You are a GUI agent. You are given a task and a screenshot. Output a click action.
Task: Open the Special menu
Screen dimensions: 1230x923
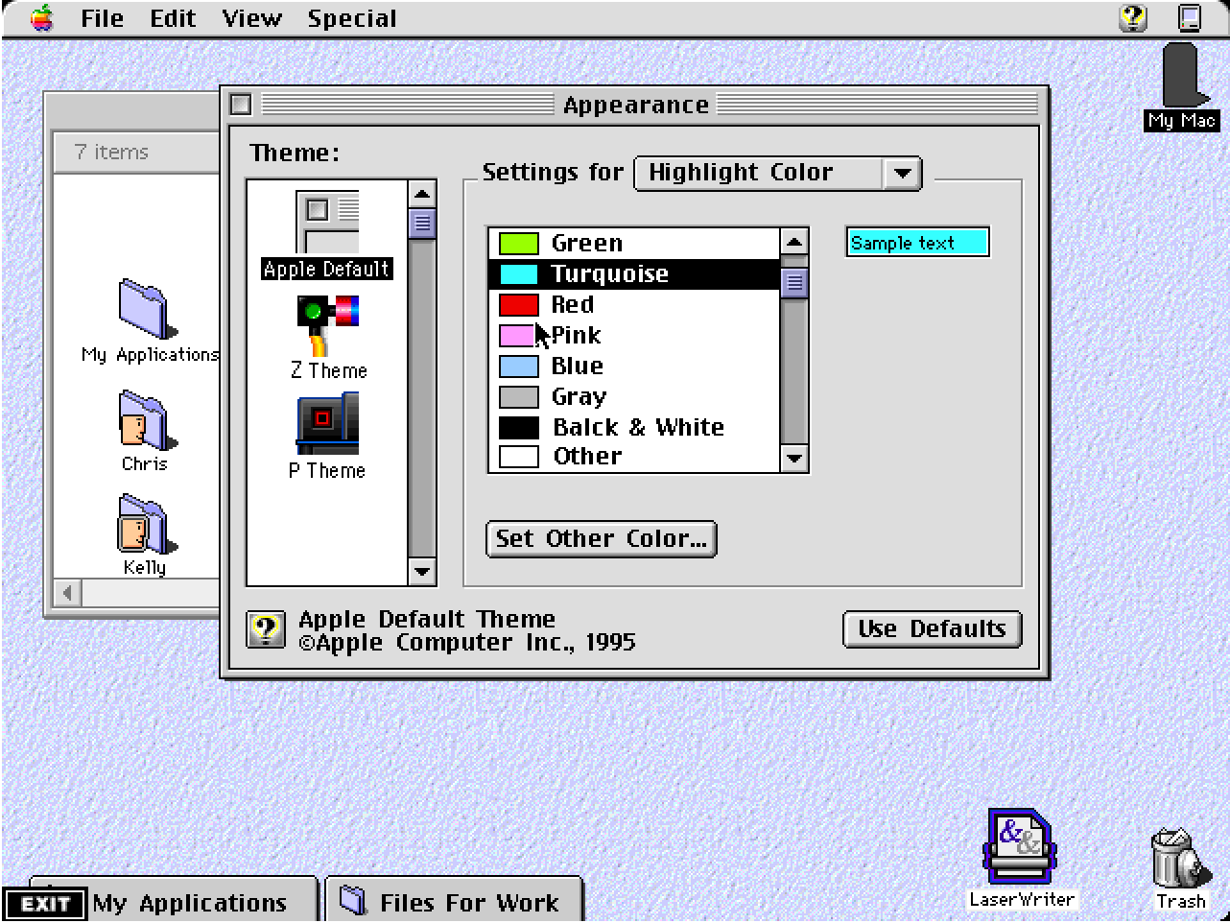point(351,17)
